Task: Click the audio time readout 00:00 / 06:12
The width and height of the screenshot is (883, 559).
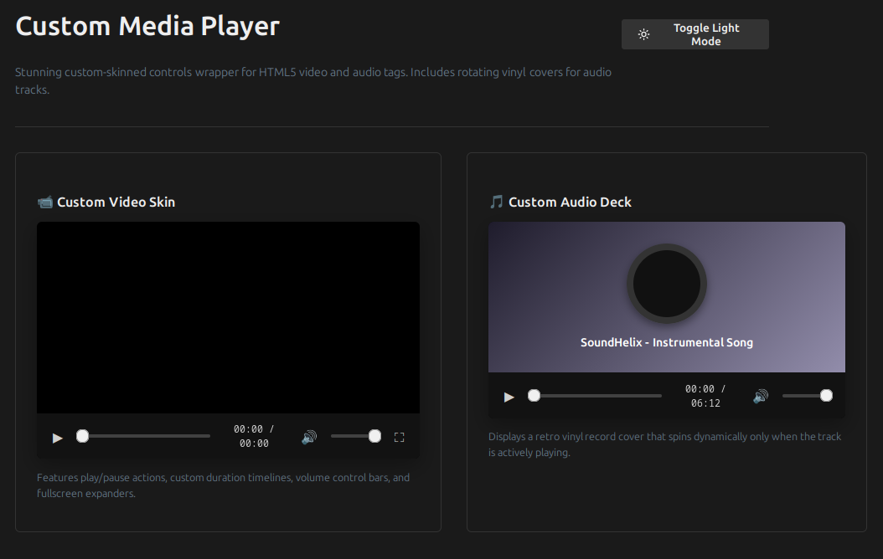Action: point(705,396)
